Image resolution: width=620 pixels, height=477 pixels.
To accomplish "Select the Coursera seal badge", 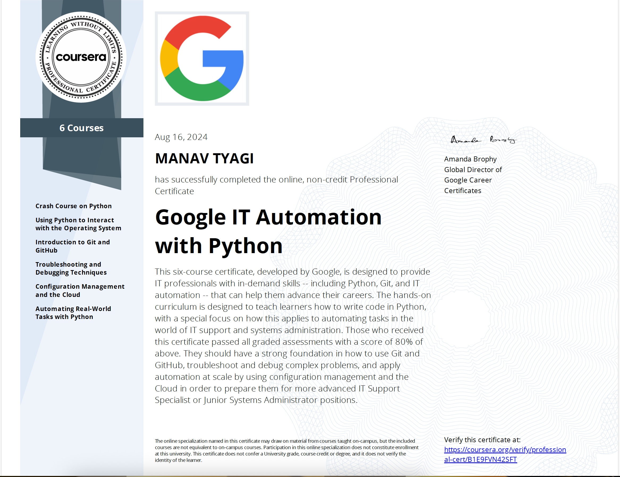I will [82, 58].
